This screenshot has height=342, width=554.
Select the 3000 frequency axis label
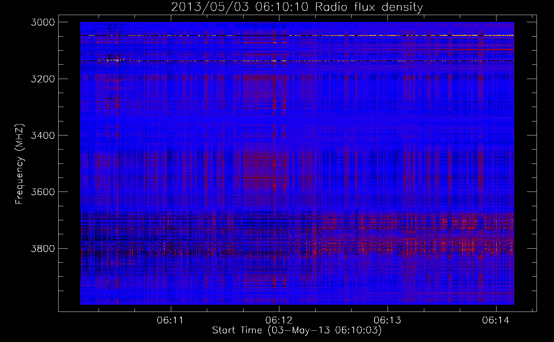point(43,22)
